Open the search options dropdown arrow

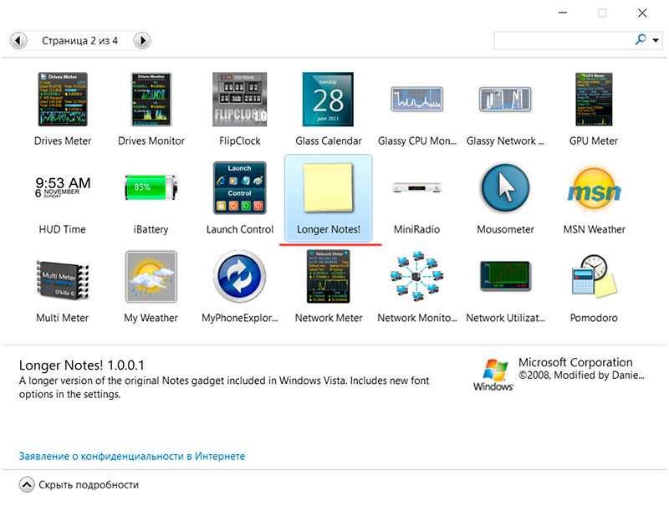click(x=655, y=39)
